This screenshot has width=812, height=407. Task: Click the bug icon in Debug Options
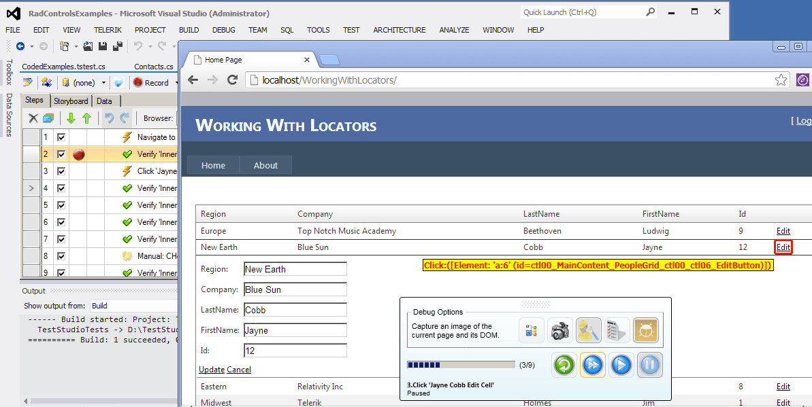coord(646,330)
